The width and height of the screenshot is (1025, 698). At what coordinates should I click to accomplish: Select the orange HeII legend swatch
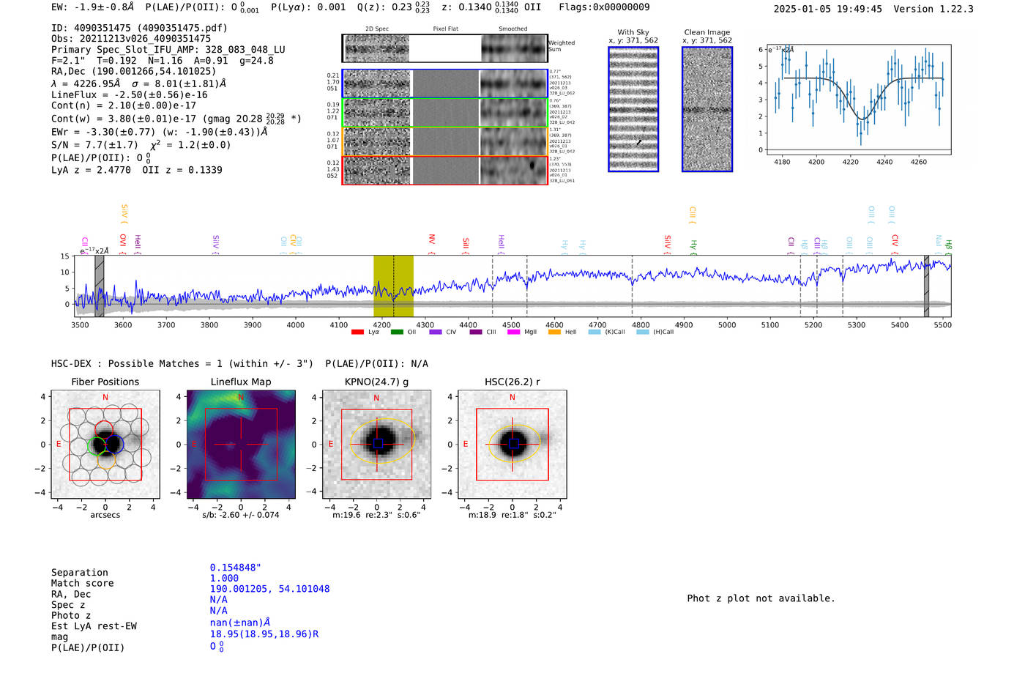coord(554,332)
